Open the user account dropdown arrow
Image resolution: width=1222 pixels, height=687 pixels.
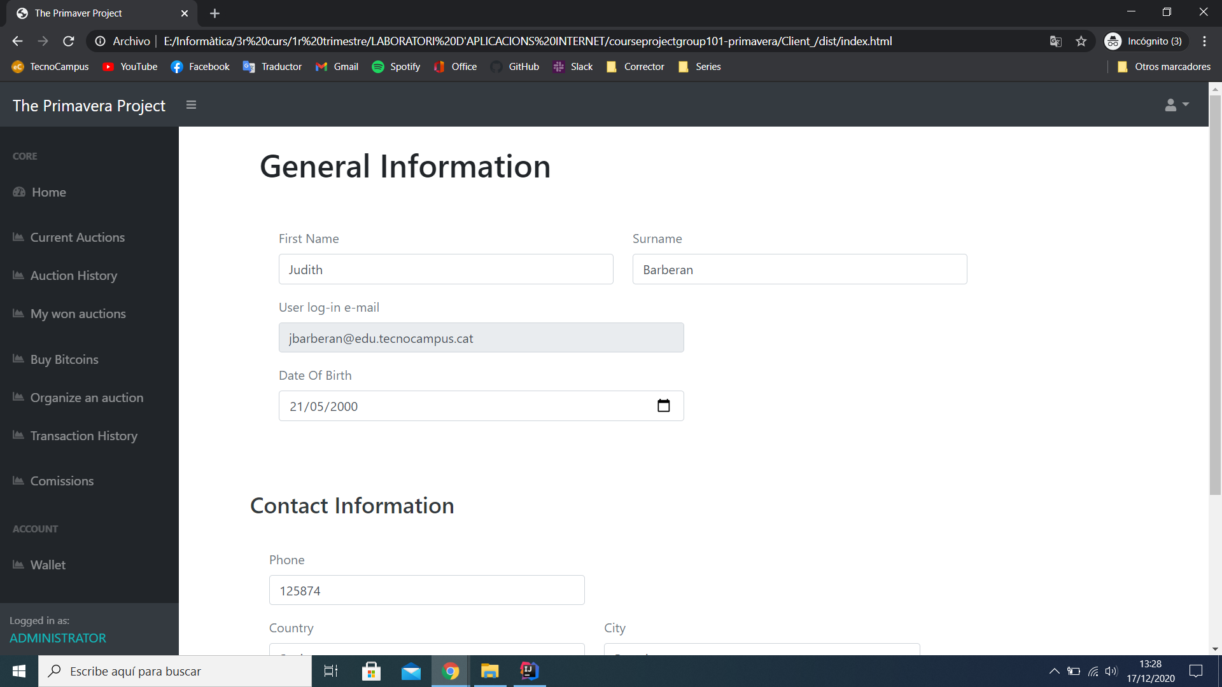(1184, 105)
